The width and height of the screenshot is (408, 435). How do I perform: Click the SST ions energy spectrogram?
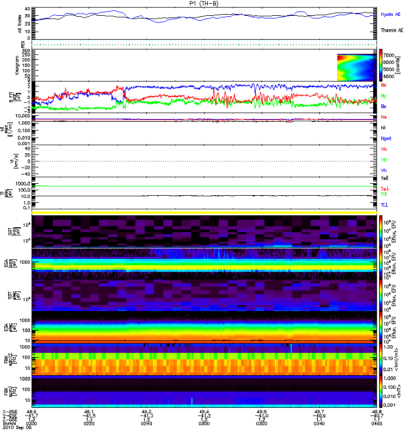pos(204,232)
